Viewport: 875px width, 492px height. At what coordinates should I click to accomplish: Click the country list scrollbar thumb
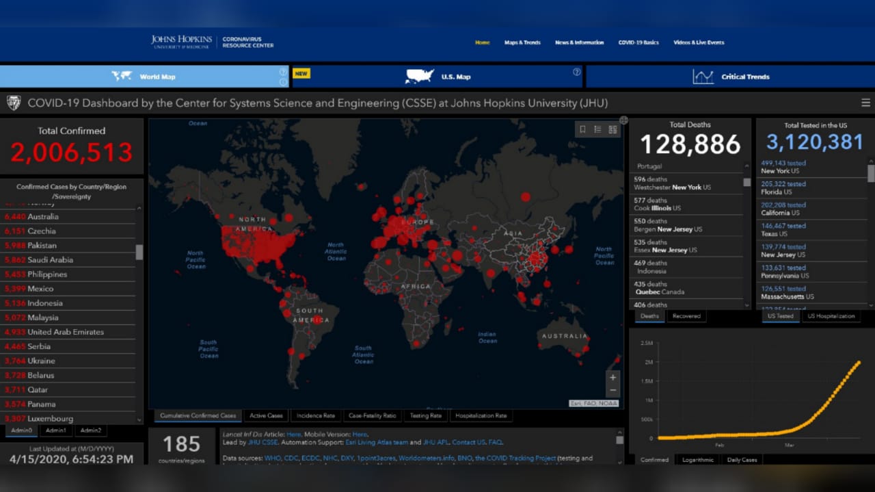click(139, 252)
